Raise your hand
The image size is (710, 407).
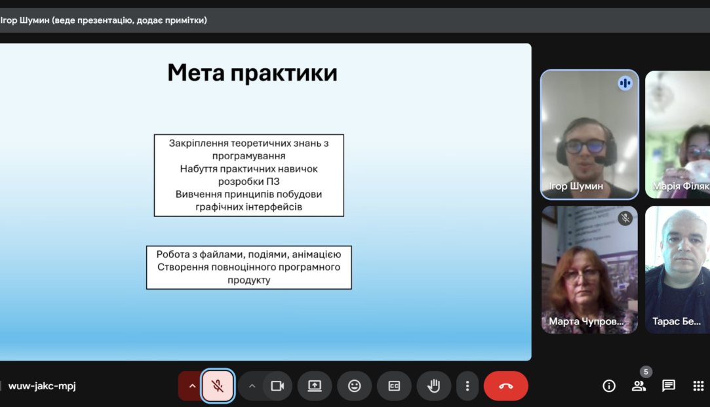434,386
